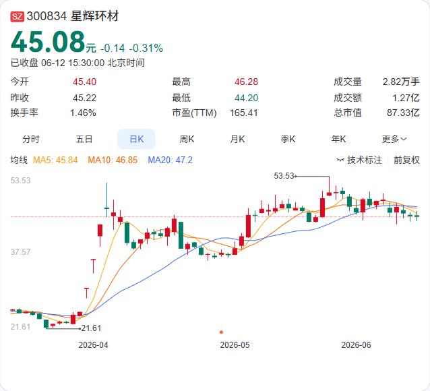Click the red SZ exchange badge icon
430x391 pixels.
[18, 16]
